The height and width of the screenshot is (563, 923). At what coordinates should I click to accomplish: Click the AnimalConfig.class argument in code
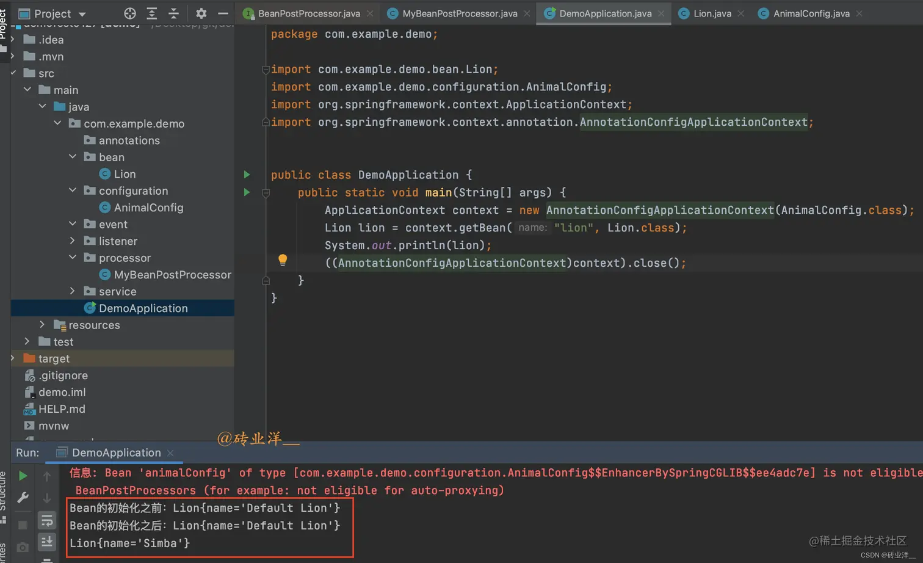[841, 210]
